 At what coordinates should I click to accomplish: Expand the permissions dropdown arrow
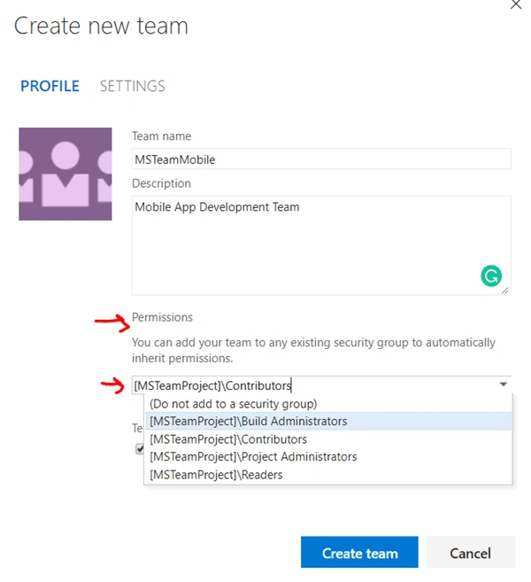[503, 384]
